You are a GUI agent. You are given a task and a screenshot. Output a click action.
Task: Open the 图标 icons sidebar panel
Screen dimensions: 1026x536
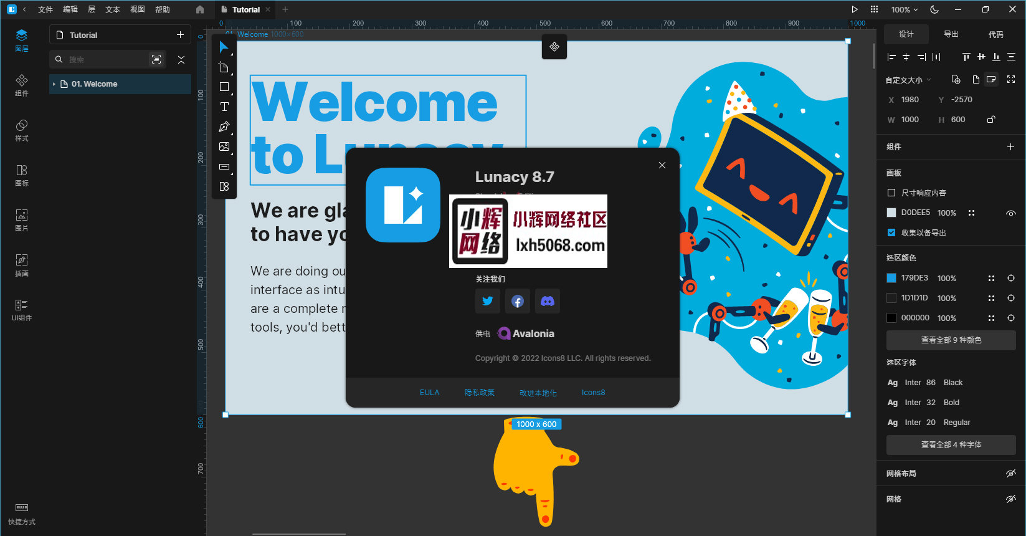(x=22, y=175)
